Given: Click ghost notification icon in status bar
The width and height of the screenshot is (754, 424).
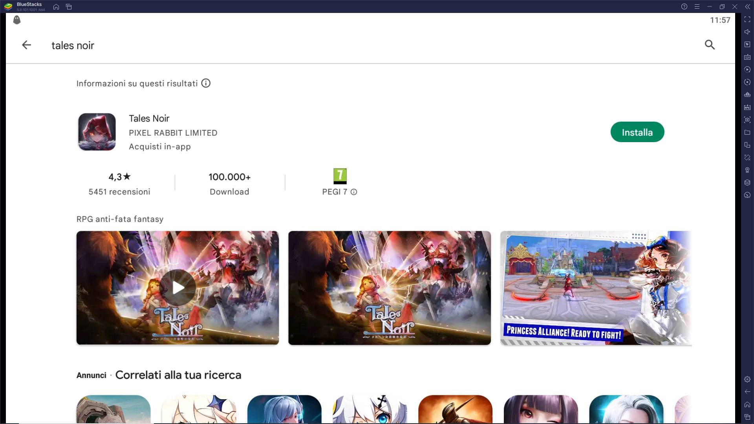Looking at the screenshot, I should [x=16, y=20].
